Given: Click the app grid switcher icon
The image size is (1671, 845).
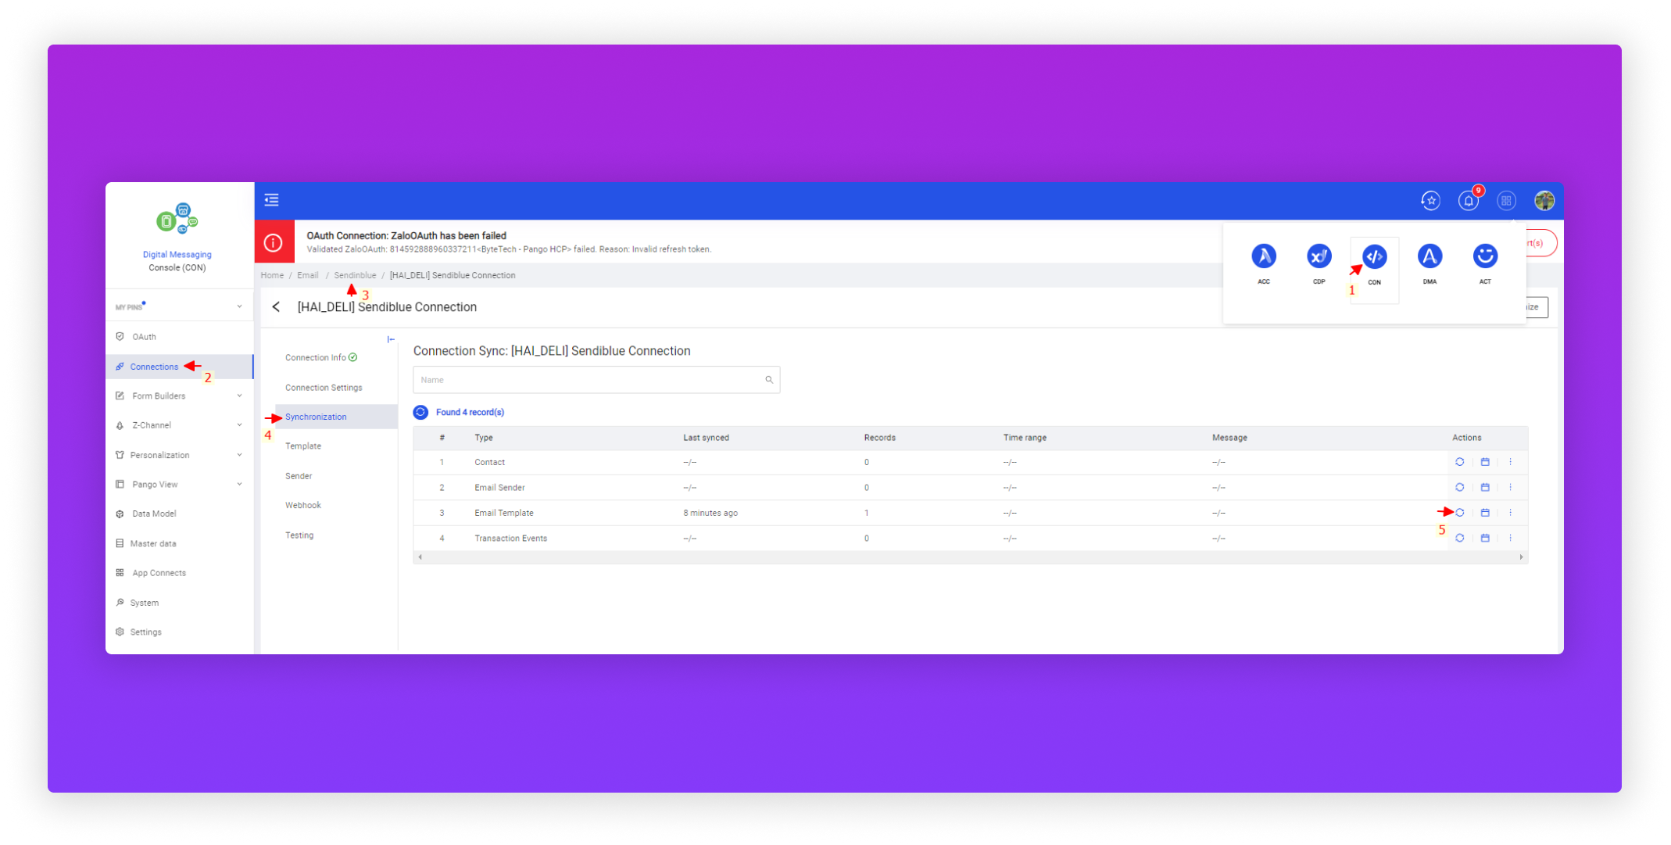Looking at the screenshot, I should 1505,201.
